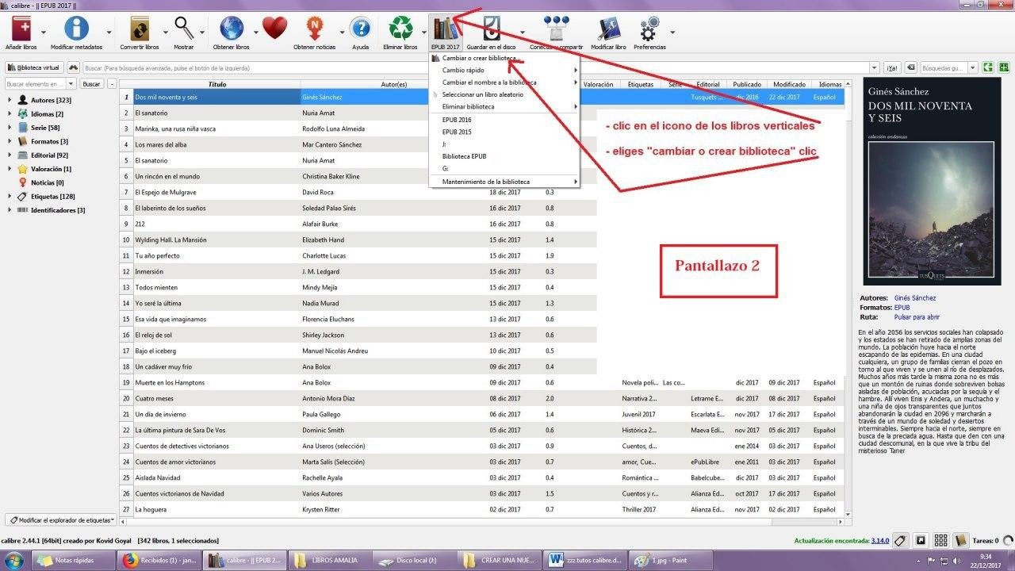
Task: Open the 3.14.0 update link
Action: [x=880, y=541]
